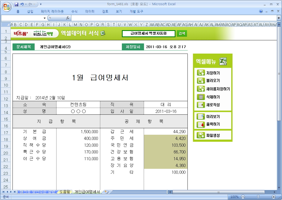Viewport: 282px width, 200px height.
Task: Click the 컨텐츠팀 department cell
Action: [x=78, y=104]
